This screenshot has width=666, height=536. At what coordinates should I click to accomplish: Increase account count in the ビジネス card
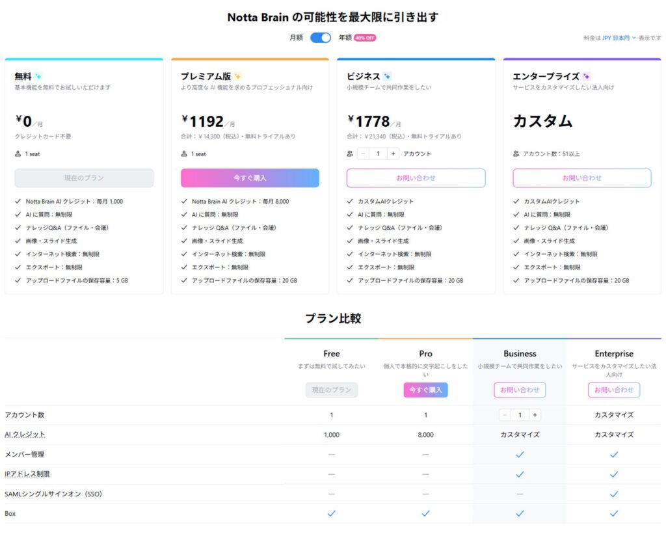coord(393,154)
